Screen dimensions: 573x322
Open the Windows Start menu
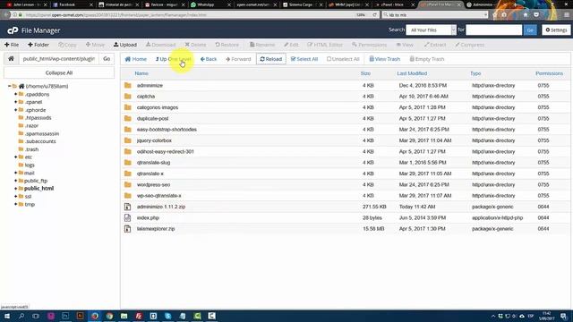point(7,316)
